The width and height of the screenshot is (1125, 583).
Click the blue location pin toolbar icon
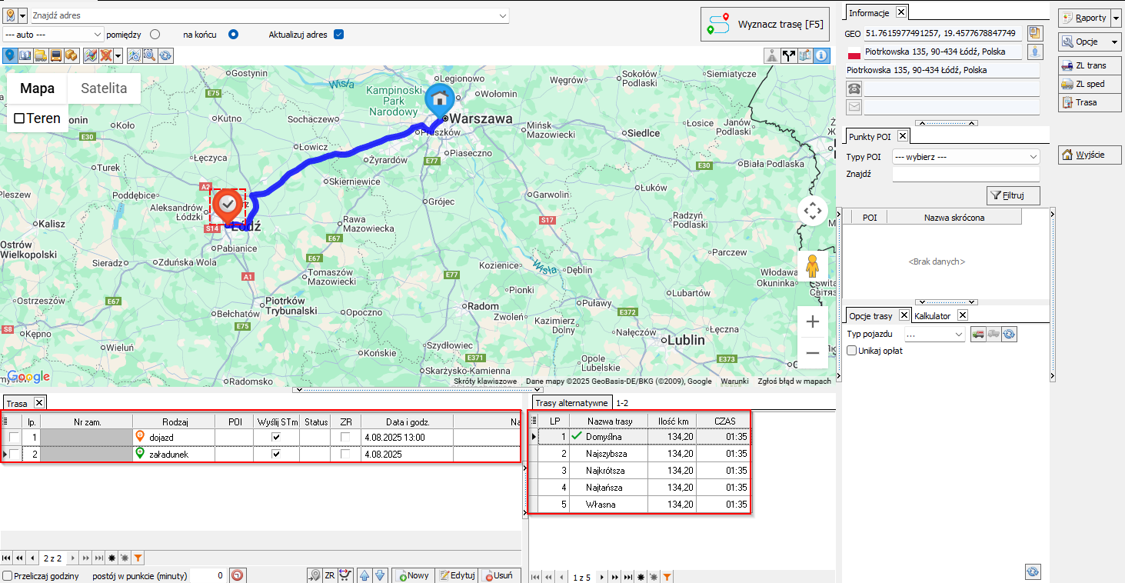point(9,55)
